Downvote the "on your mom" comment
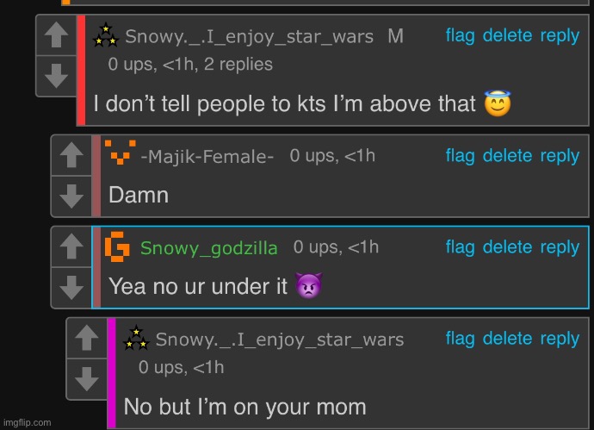 [x=86, y=379]
